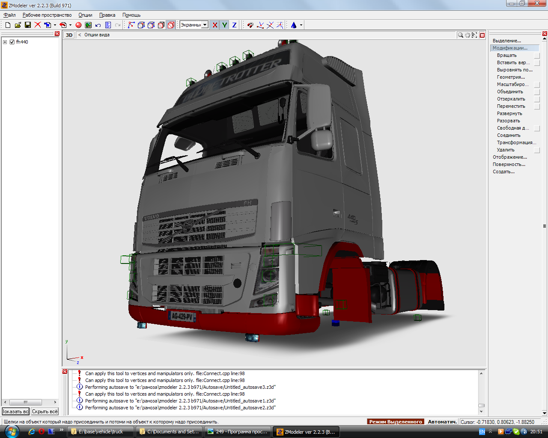Screen dimensions: 548x438
Task: Click the magnet snap icon
Action: pyautogui.click(x=250, y=25)
